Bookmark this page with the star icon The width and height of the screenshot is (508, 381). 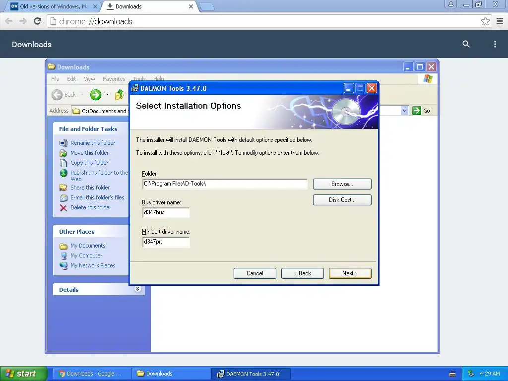coord(485,21)
